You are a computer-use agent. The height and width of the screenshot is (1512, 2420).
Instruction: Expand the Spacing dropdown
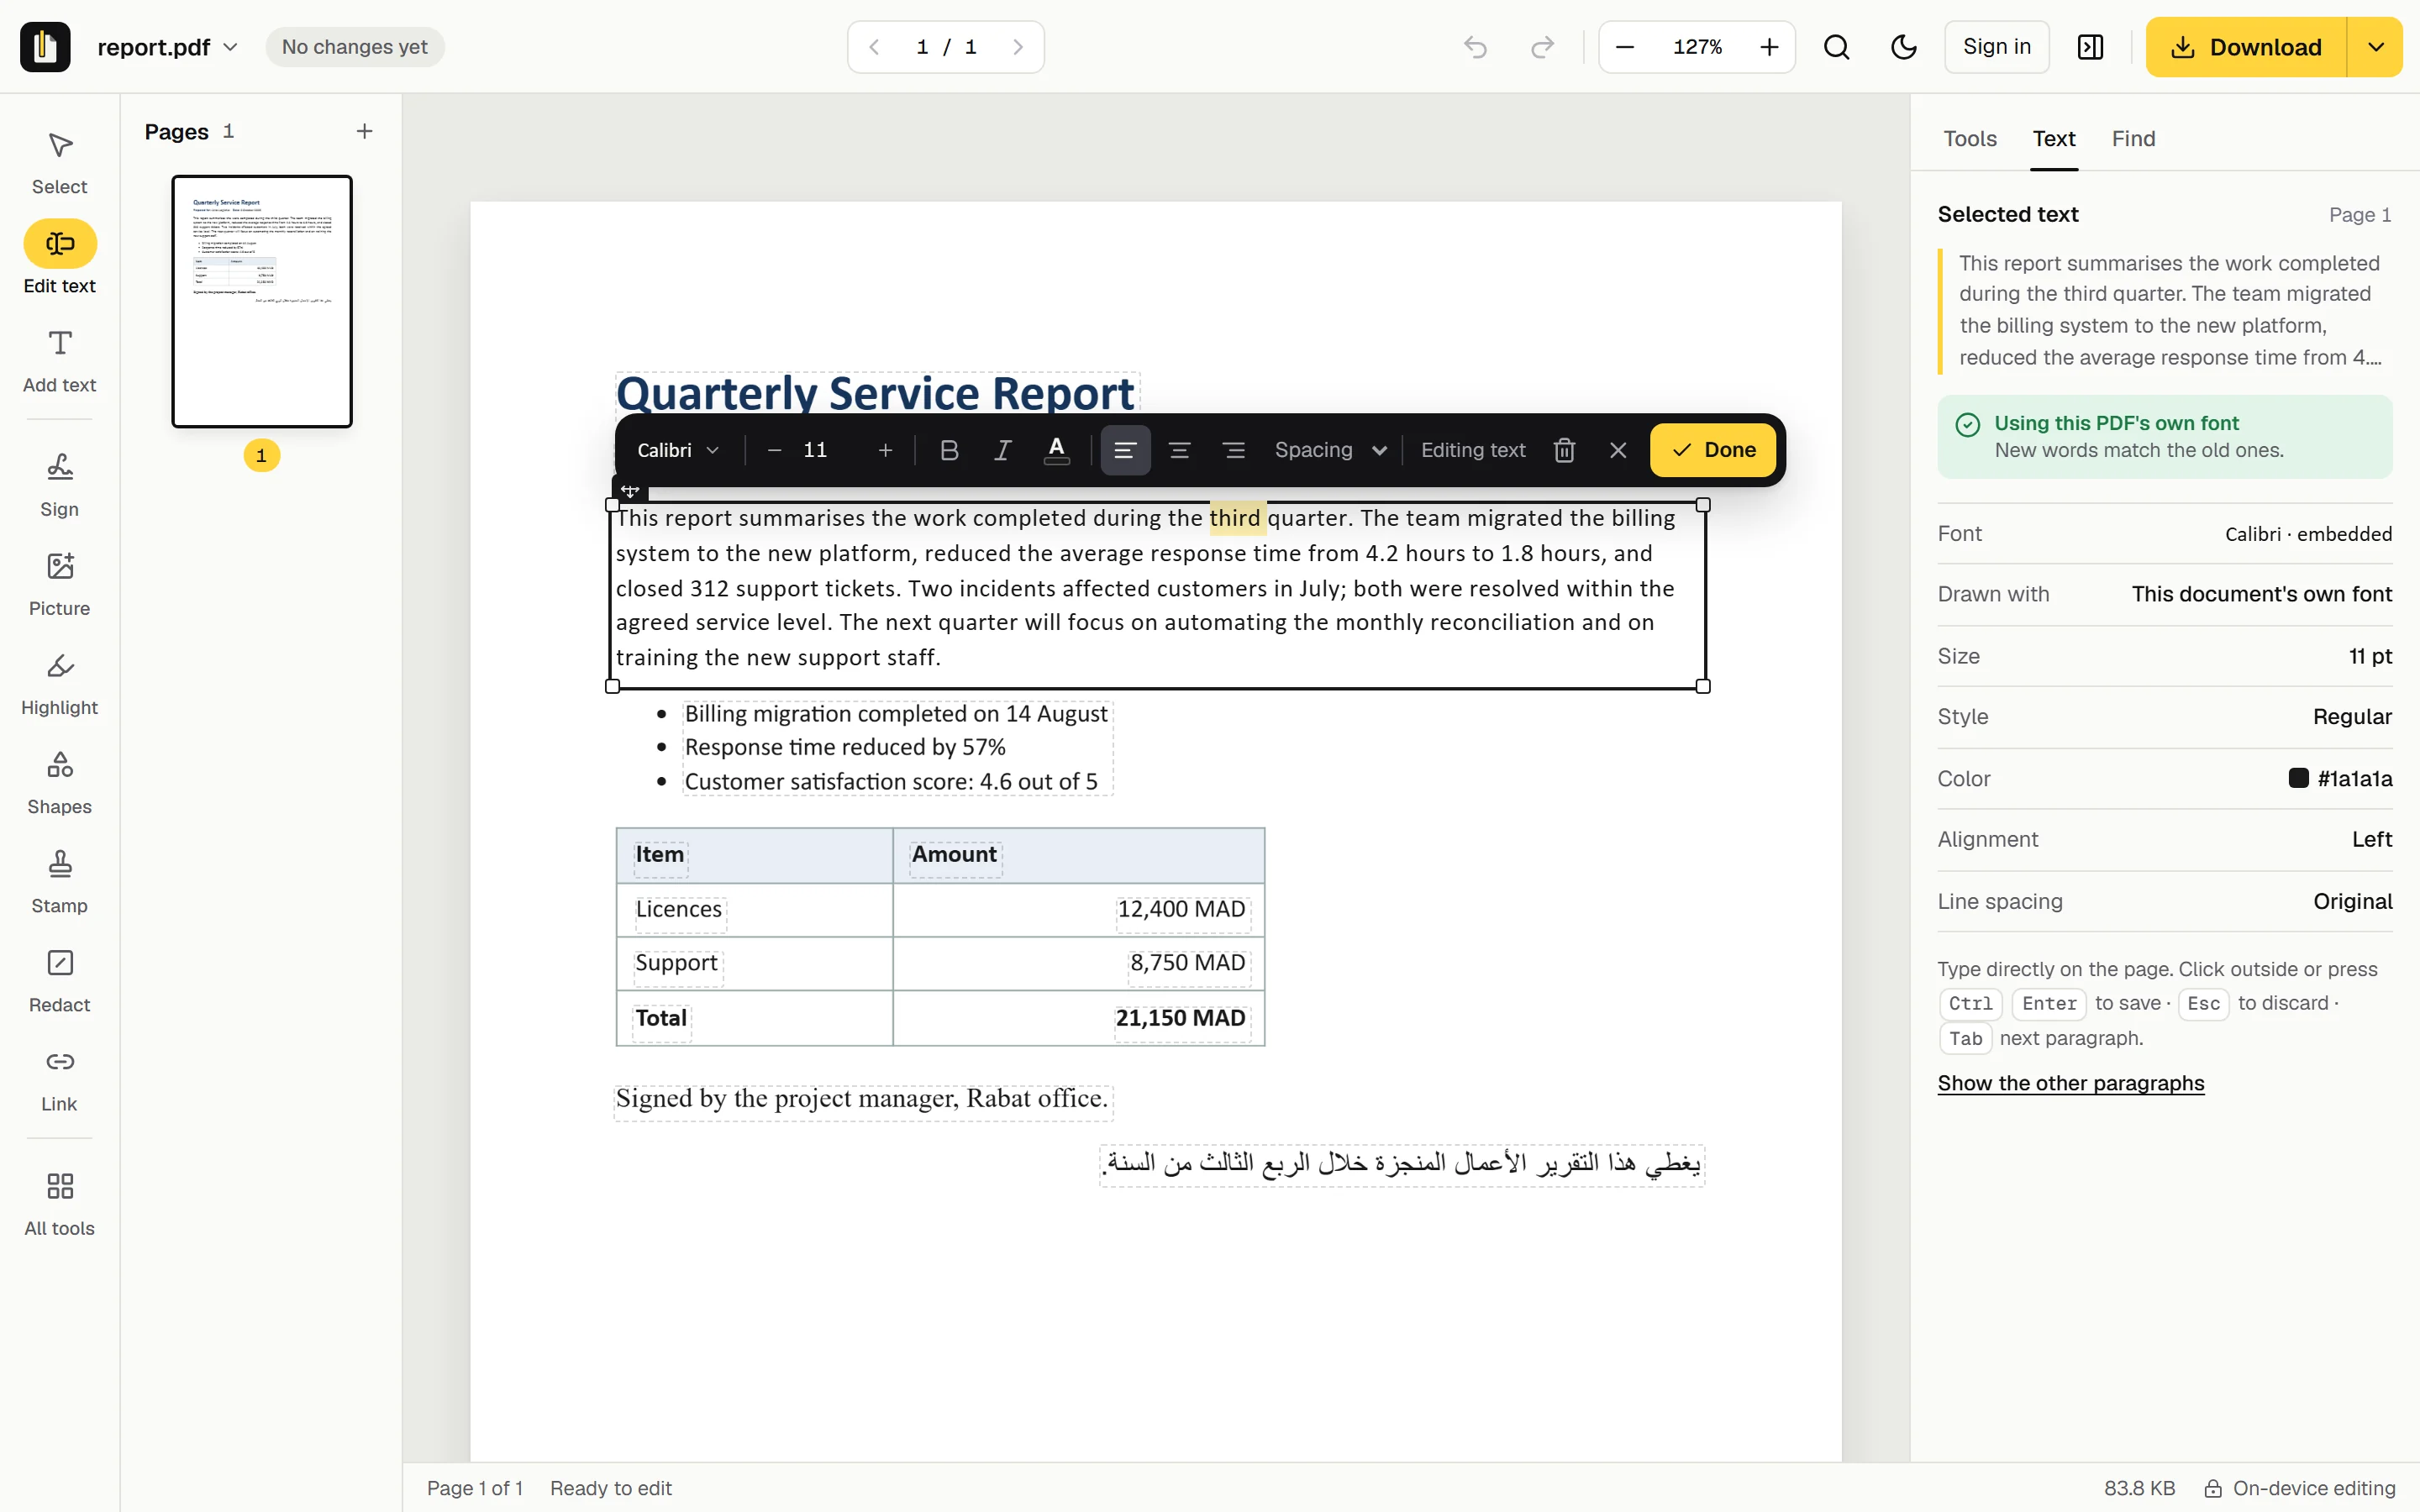click(x=1331, y=450)
